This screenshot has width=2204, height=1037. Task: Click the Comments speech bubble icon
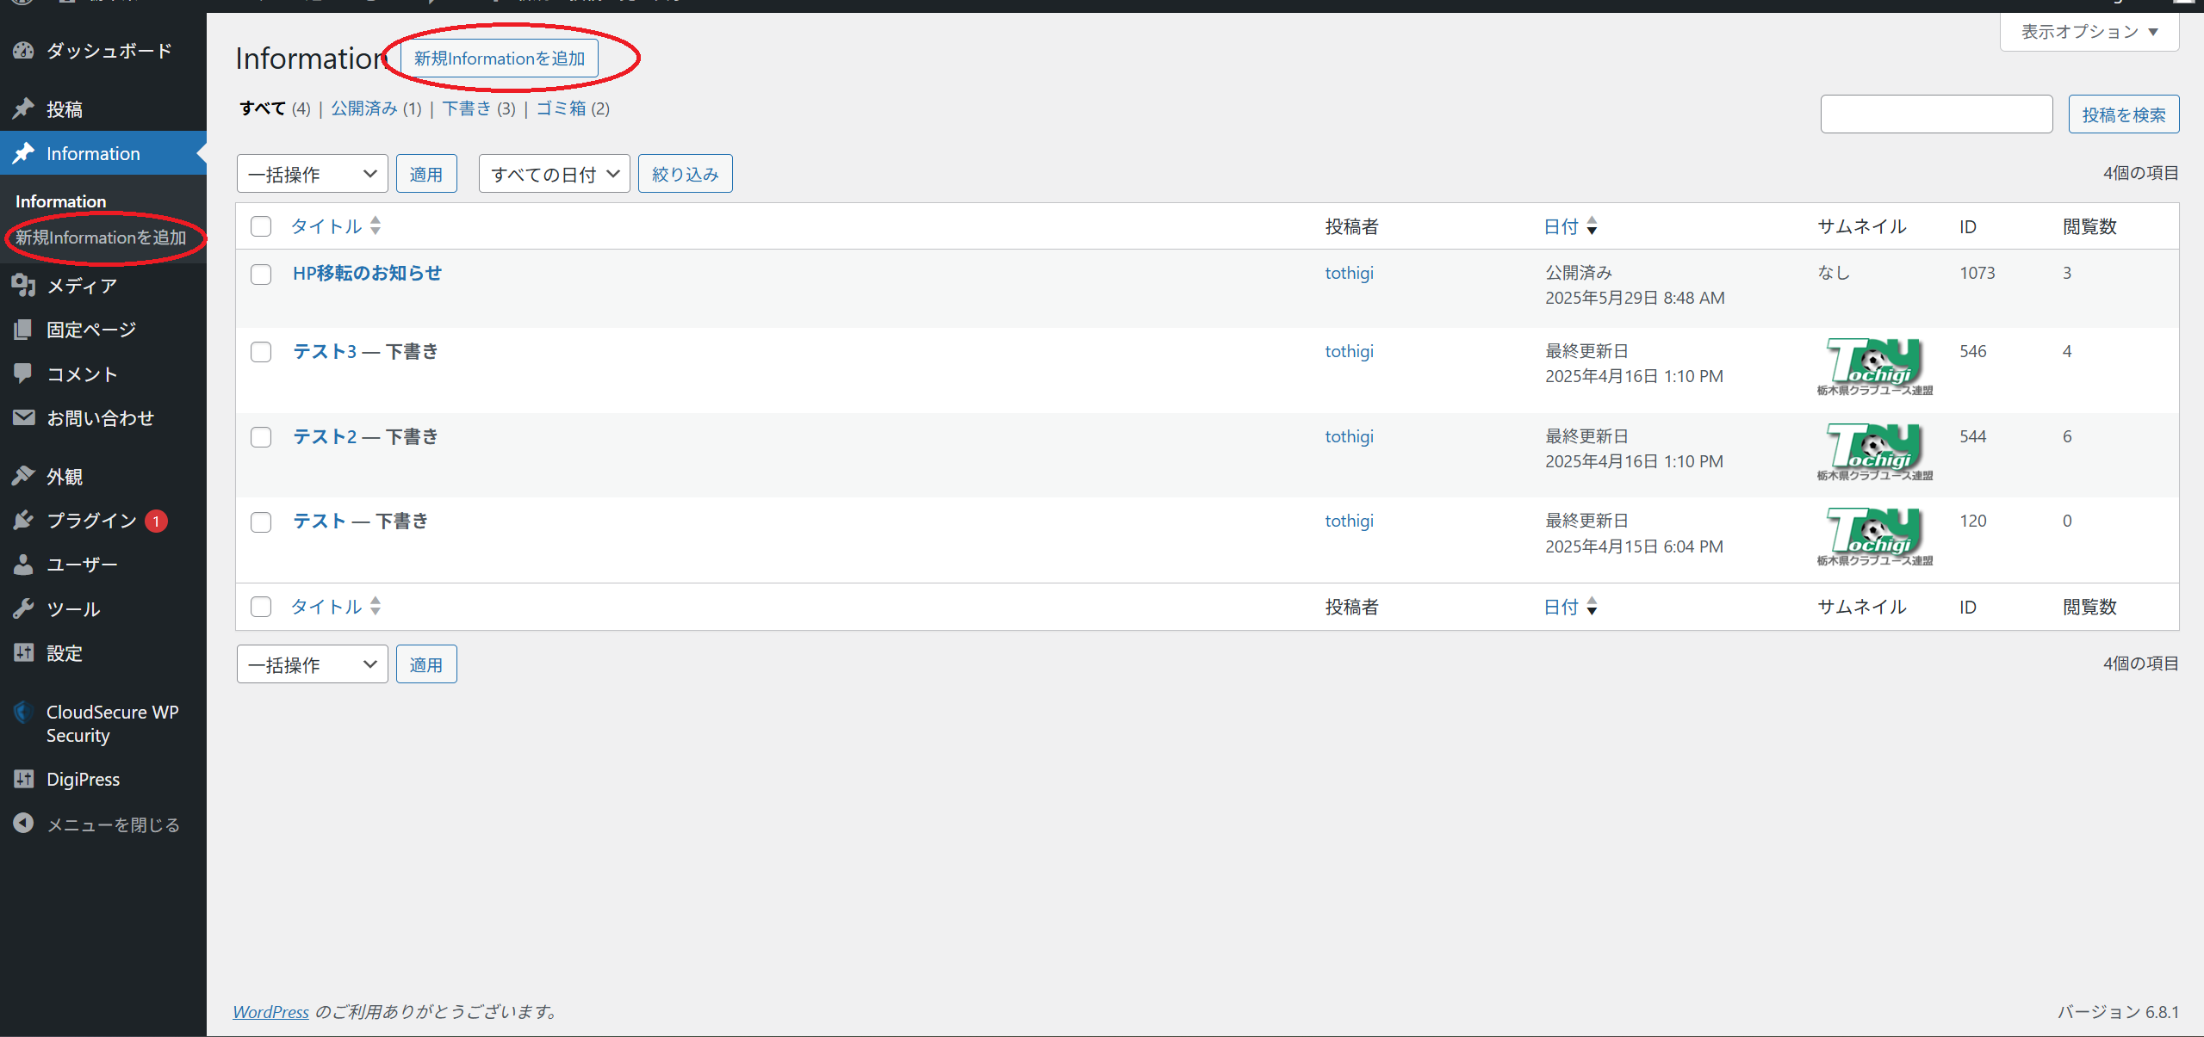point(23,373)
